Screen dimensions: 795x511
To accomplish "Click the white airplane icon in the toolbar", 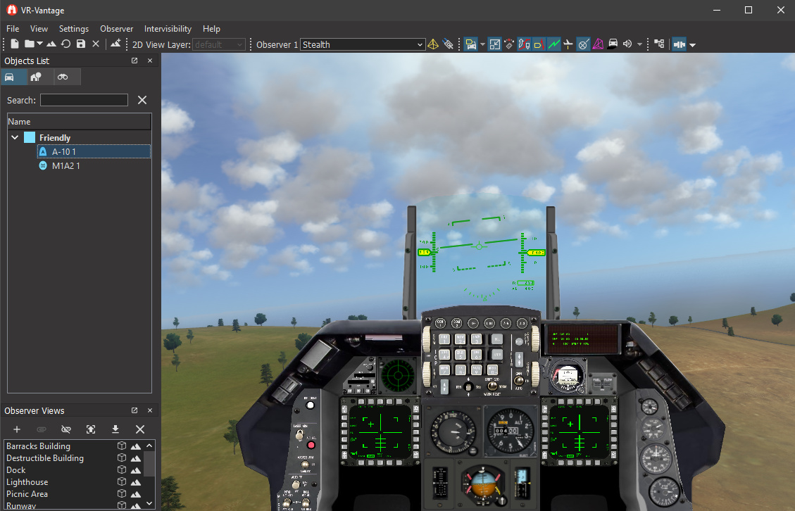I will (x=568, y=44).
